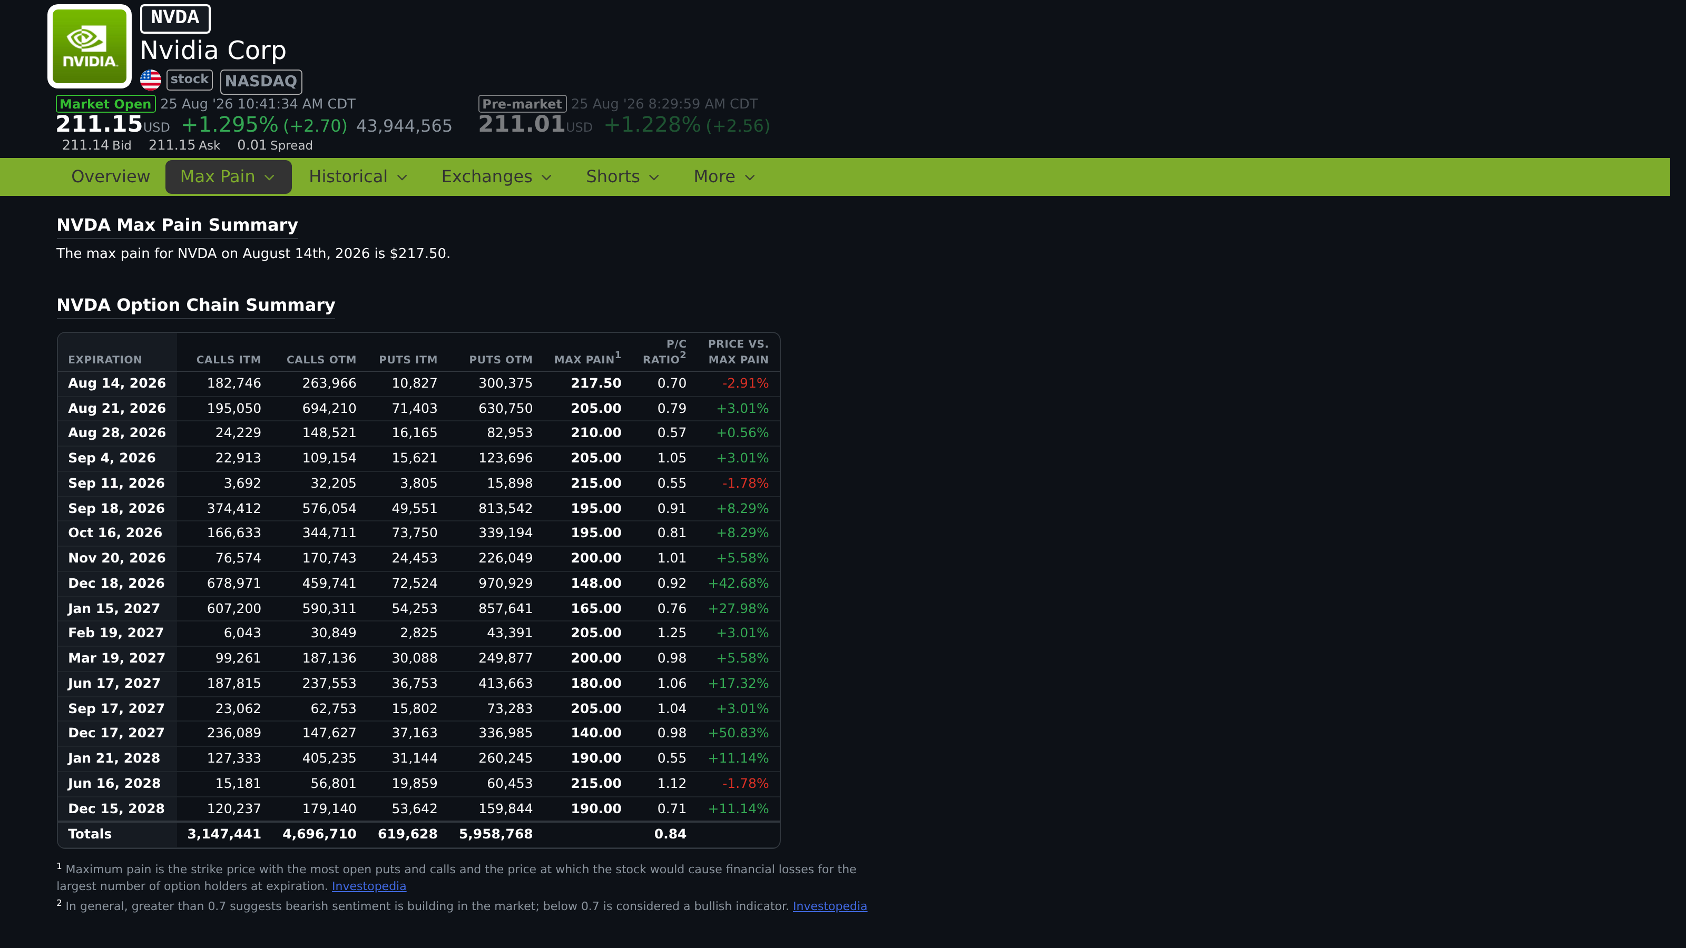This screenshot has height=948, width=1686.
Task: Click the CALLS ITM column header
Action: (x=229, y=360)
